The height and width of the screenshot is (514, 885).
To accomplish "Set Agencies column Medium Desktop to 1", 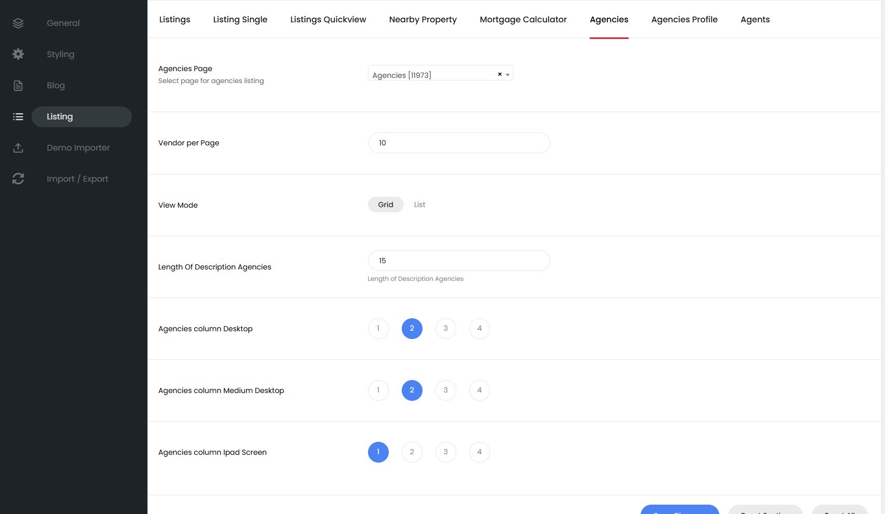I will pyautogui.click(x=378, y=390).
